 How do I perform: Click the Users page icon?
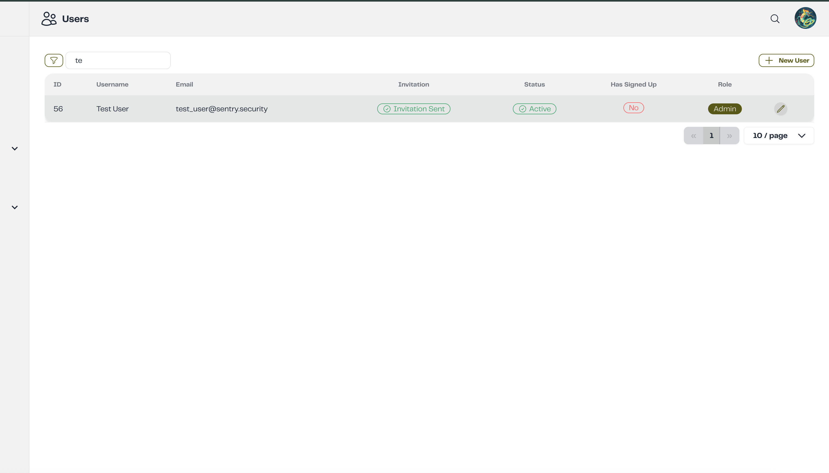(x=49, y=19)
